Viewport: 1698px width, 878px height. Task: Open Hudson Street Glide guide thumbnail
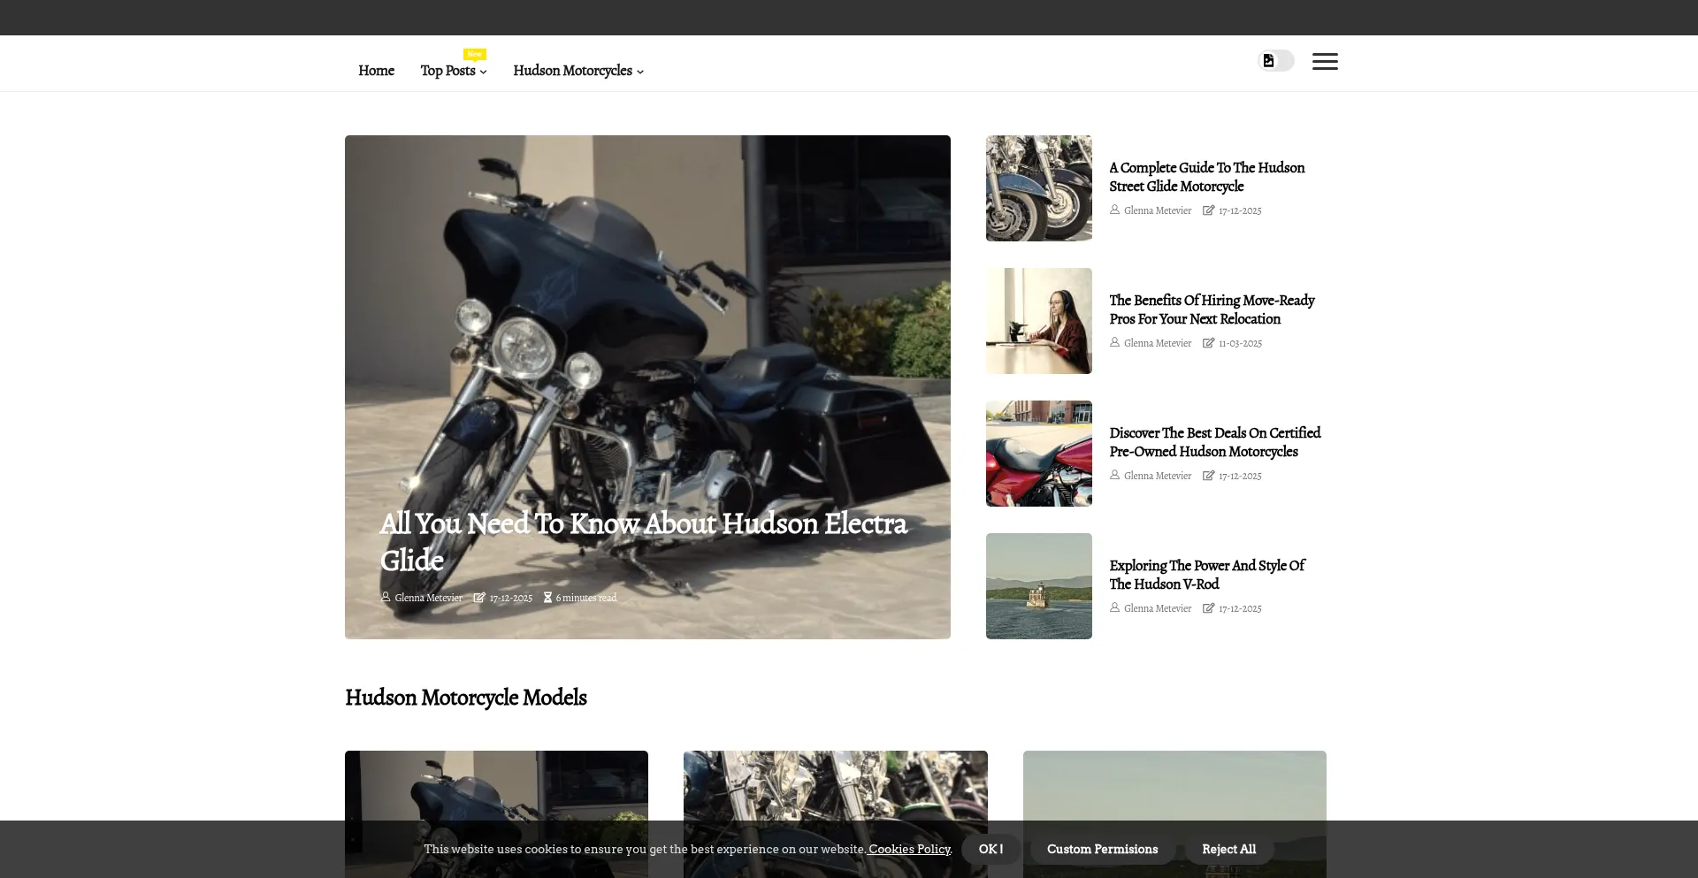pyautogui.click(x=1039, y=188)
